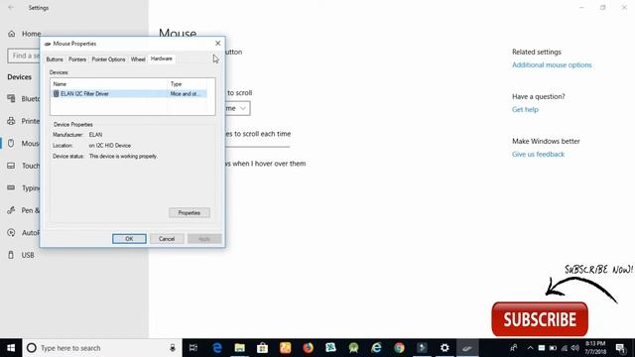Switch to the Pointer Options tab
The image size is (635, 357).
click(108, 59)
